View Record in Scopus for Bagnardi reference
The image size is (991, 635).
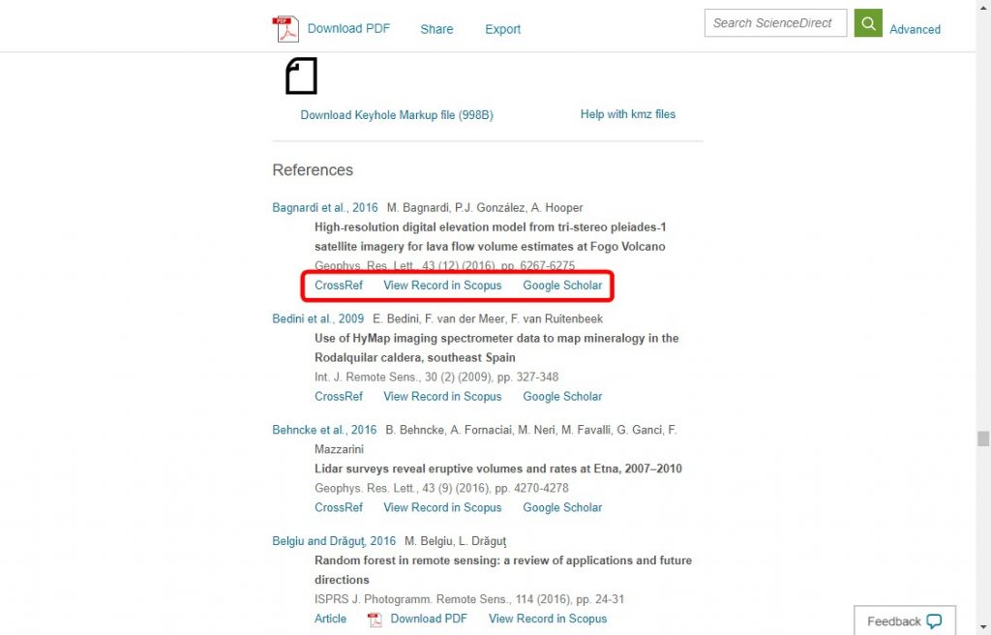point(442,286)
